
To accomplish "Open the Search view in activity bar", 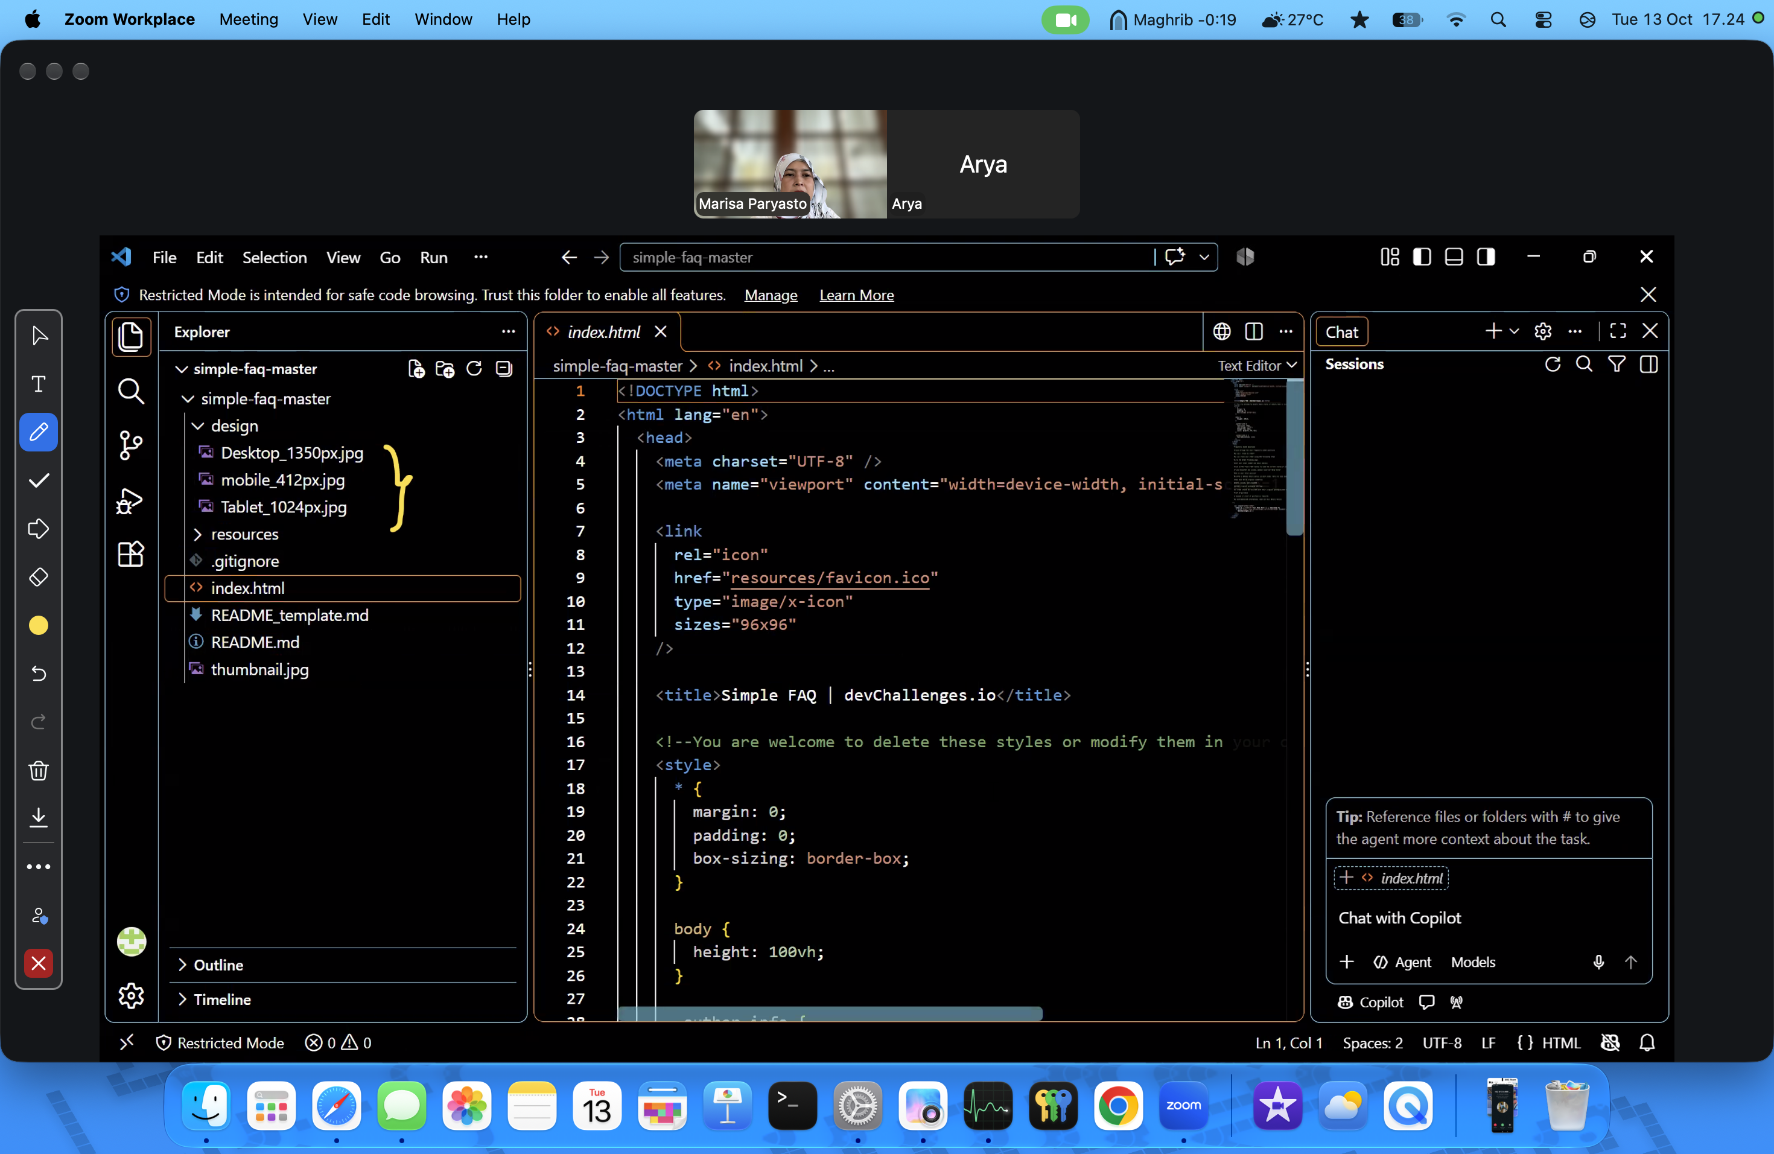I will pyautogui.click(x=131, y=391).
